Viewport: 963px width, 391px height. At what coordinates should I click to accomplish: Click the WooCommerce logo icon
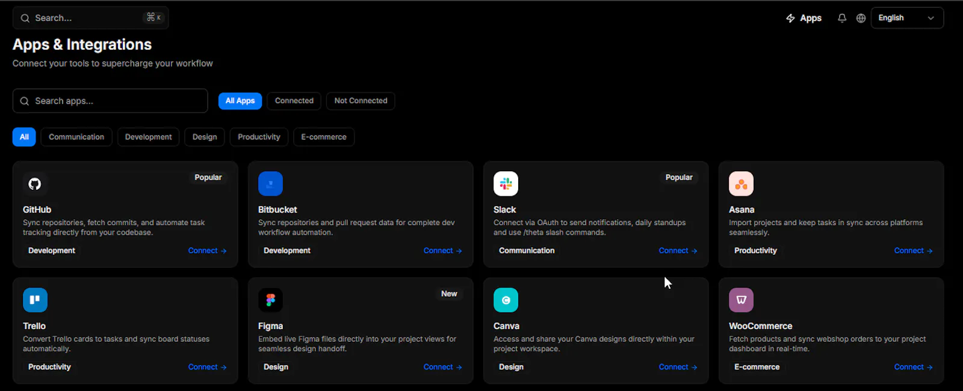741,300
